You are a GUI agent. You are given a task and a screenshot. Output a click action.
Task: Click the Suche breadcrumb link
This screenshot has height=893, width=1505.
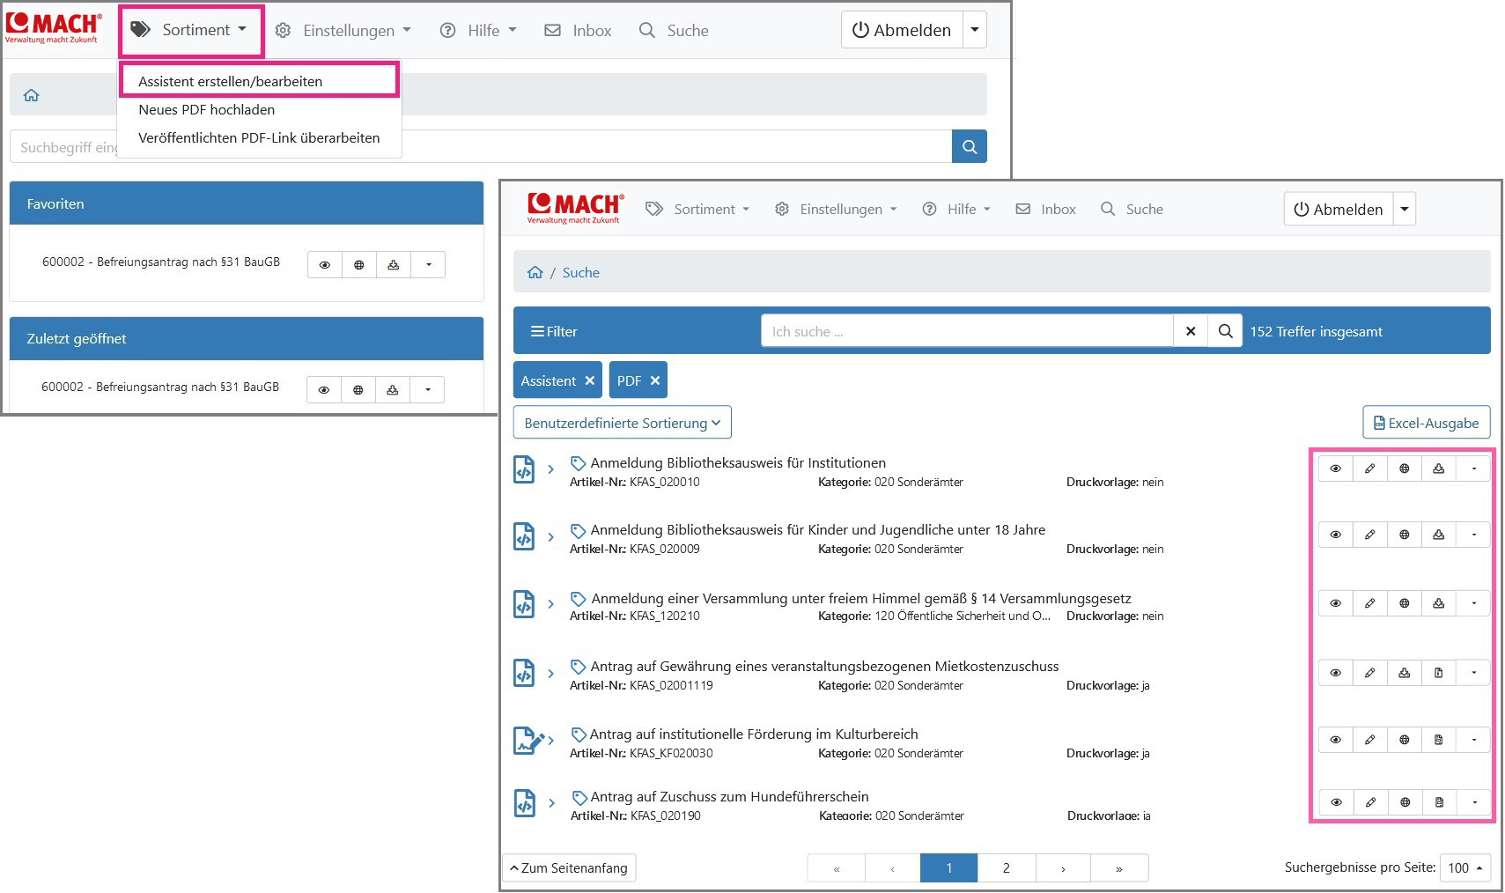click(x=580, y=272)
